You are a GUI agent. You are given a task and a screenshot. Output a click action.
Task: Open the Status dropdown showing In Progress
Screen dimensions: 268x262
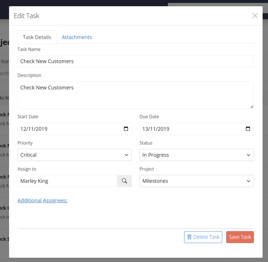196,155
